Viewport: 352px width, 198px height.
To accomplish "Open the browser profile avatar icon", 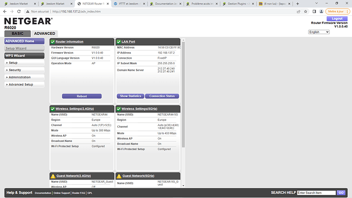I will pyautogui.click(x=321, y=11).
